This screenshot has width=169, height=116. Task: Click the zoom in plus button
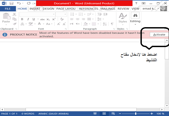pyautogui.click(x=152, y=114)
